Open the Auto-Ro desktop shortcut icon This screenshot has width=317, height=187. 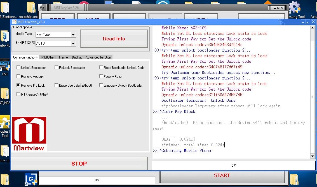pos(5,36)
